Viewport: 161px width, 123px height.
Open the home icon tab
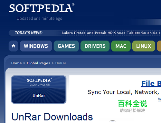(14, 46)
